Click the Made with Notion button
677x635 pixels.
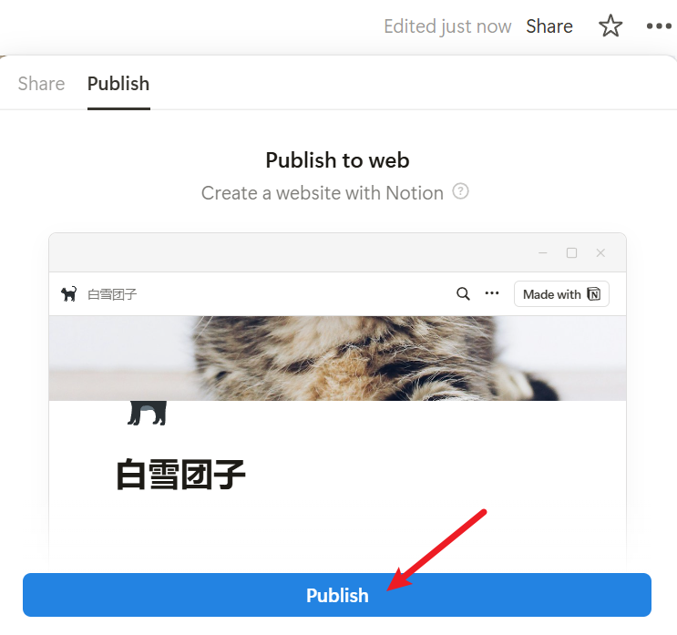coord(561,294)
